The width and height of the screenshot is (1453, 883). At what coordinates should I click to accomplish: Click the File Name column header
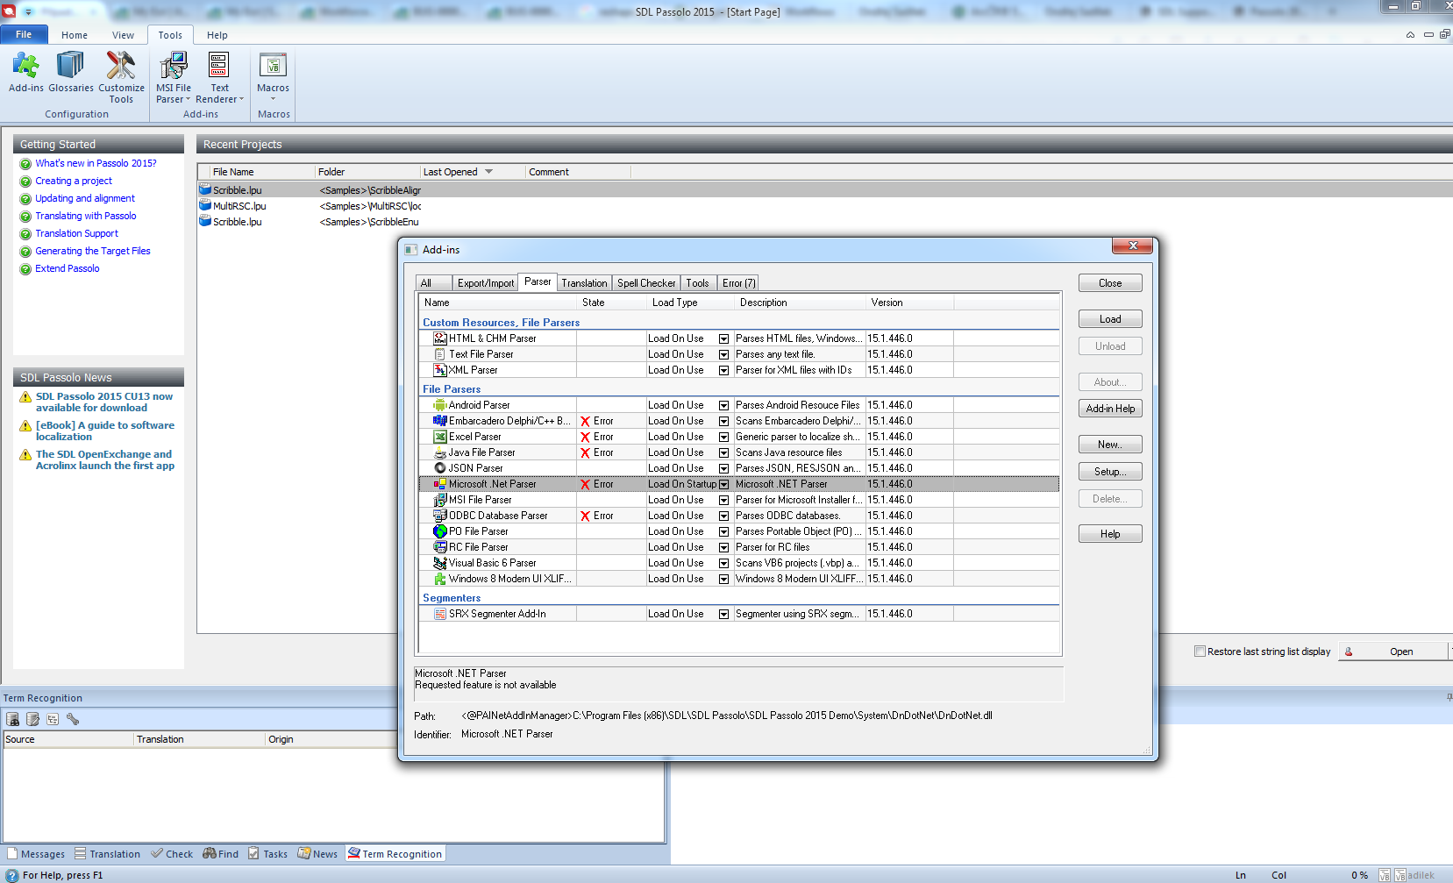tap(256, 172)
